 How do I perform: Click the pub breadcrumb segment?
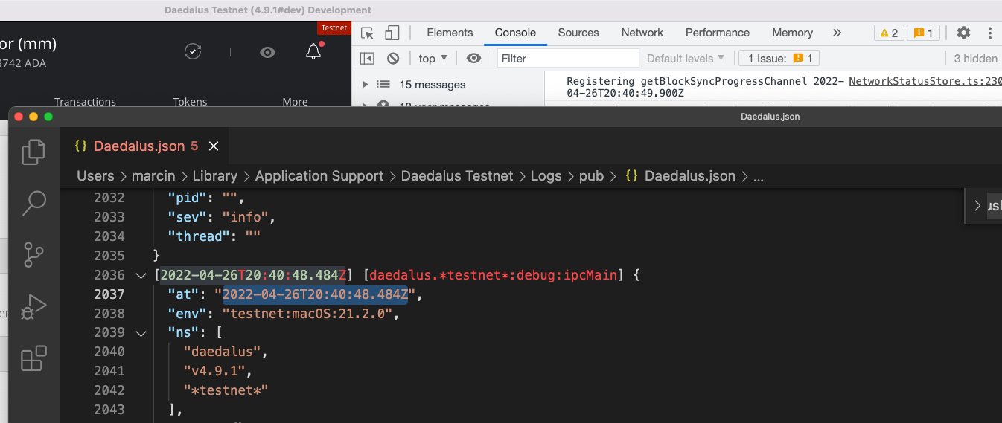591,176
